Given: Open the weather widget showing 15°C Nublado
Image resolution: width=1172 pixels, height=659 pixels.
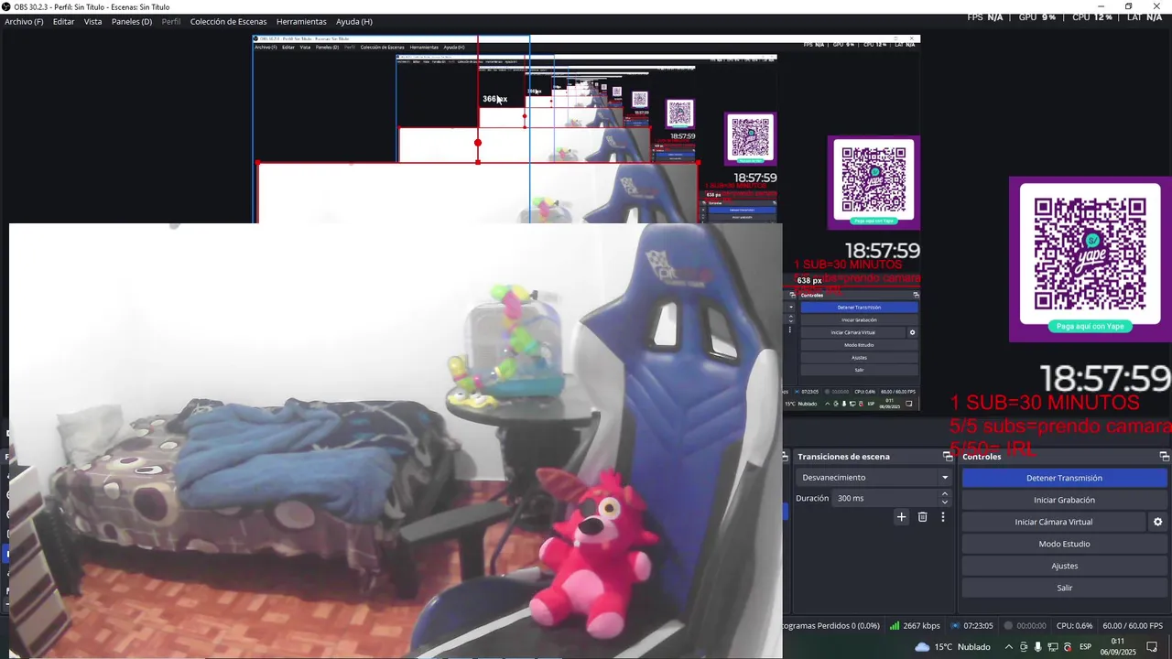Looking at the screenshot, I should (952, 646).
